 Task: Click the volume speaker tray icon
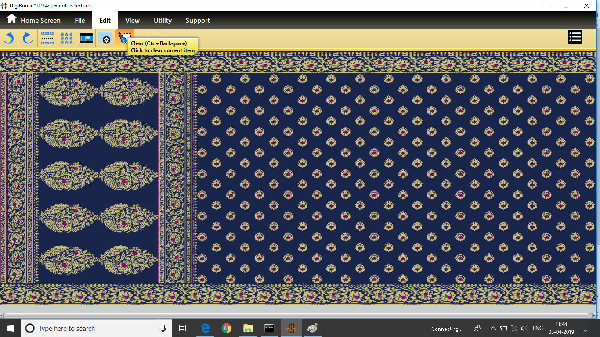524,328
